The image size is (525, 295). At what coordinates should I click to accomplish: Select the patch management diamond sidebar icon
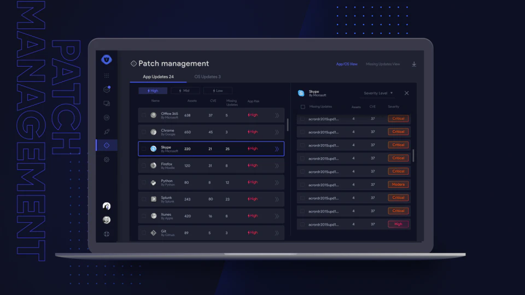(107, 145)
